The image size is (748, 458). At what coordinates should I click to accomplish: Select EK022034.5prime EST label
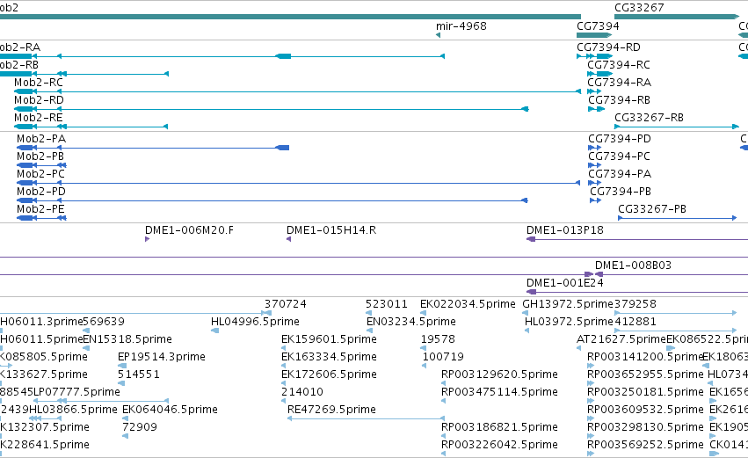[x=468, y=304]
